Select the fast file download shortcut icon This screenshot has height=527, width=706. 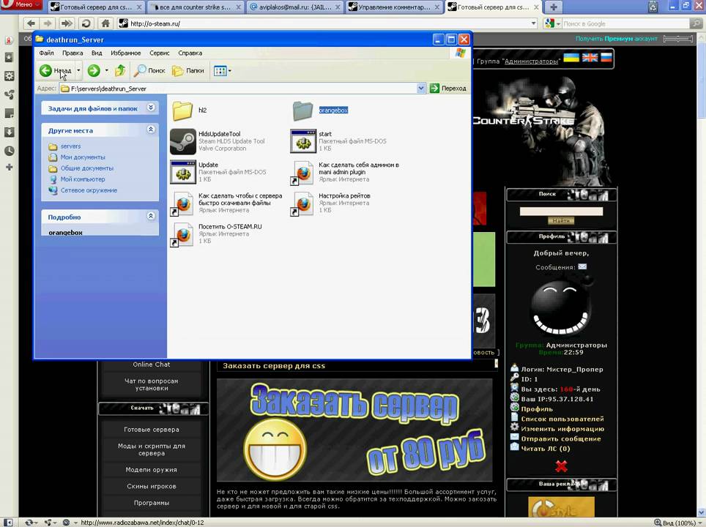point(182,204)
